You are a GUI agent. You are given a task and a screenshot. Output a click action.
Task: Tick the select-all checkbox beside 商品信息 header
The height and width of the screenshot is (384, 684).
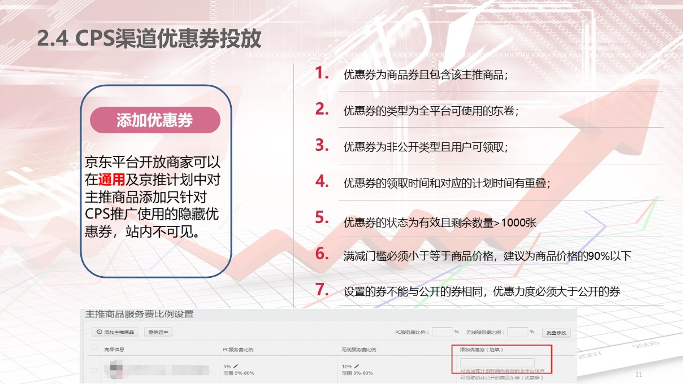[x=94, y=347]
